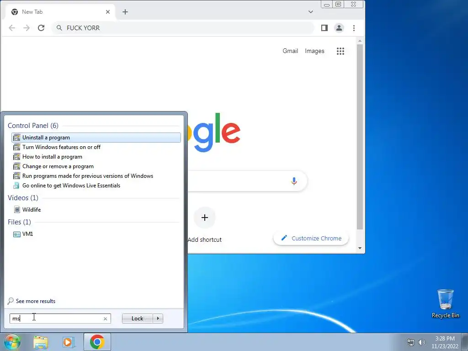Click the scrollbar down arrow in Chrome
This screenshot has width=468, height=351.
click(360, 248)
